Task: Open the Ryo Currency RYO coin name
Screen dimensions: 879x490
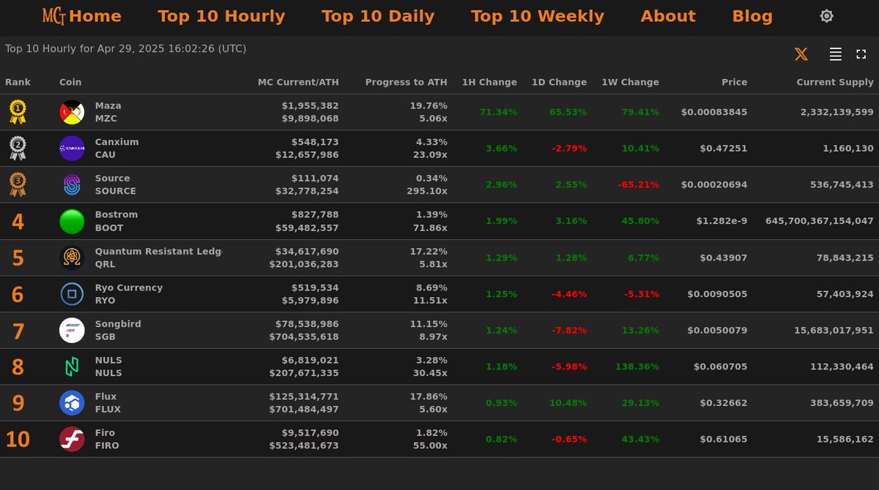Action: tap(129, 294)
